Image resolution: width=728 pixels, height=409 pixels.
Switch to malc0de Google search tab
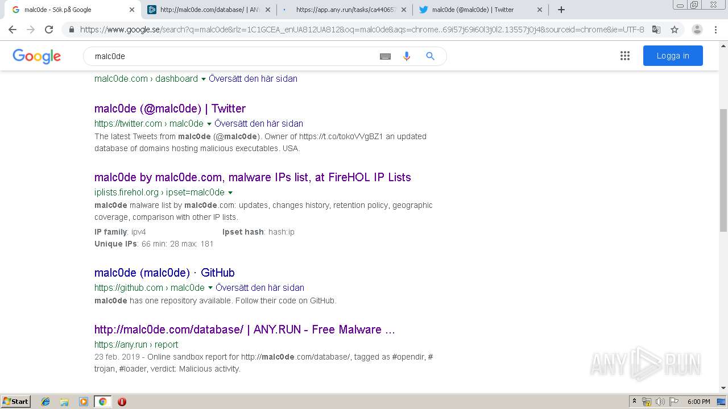pos(71,10)
